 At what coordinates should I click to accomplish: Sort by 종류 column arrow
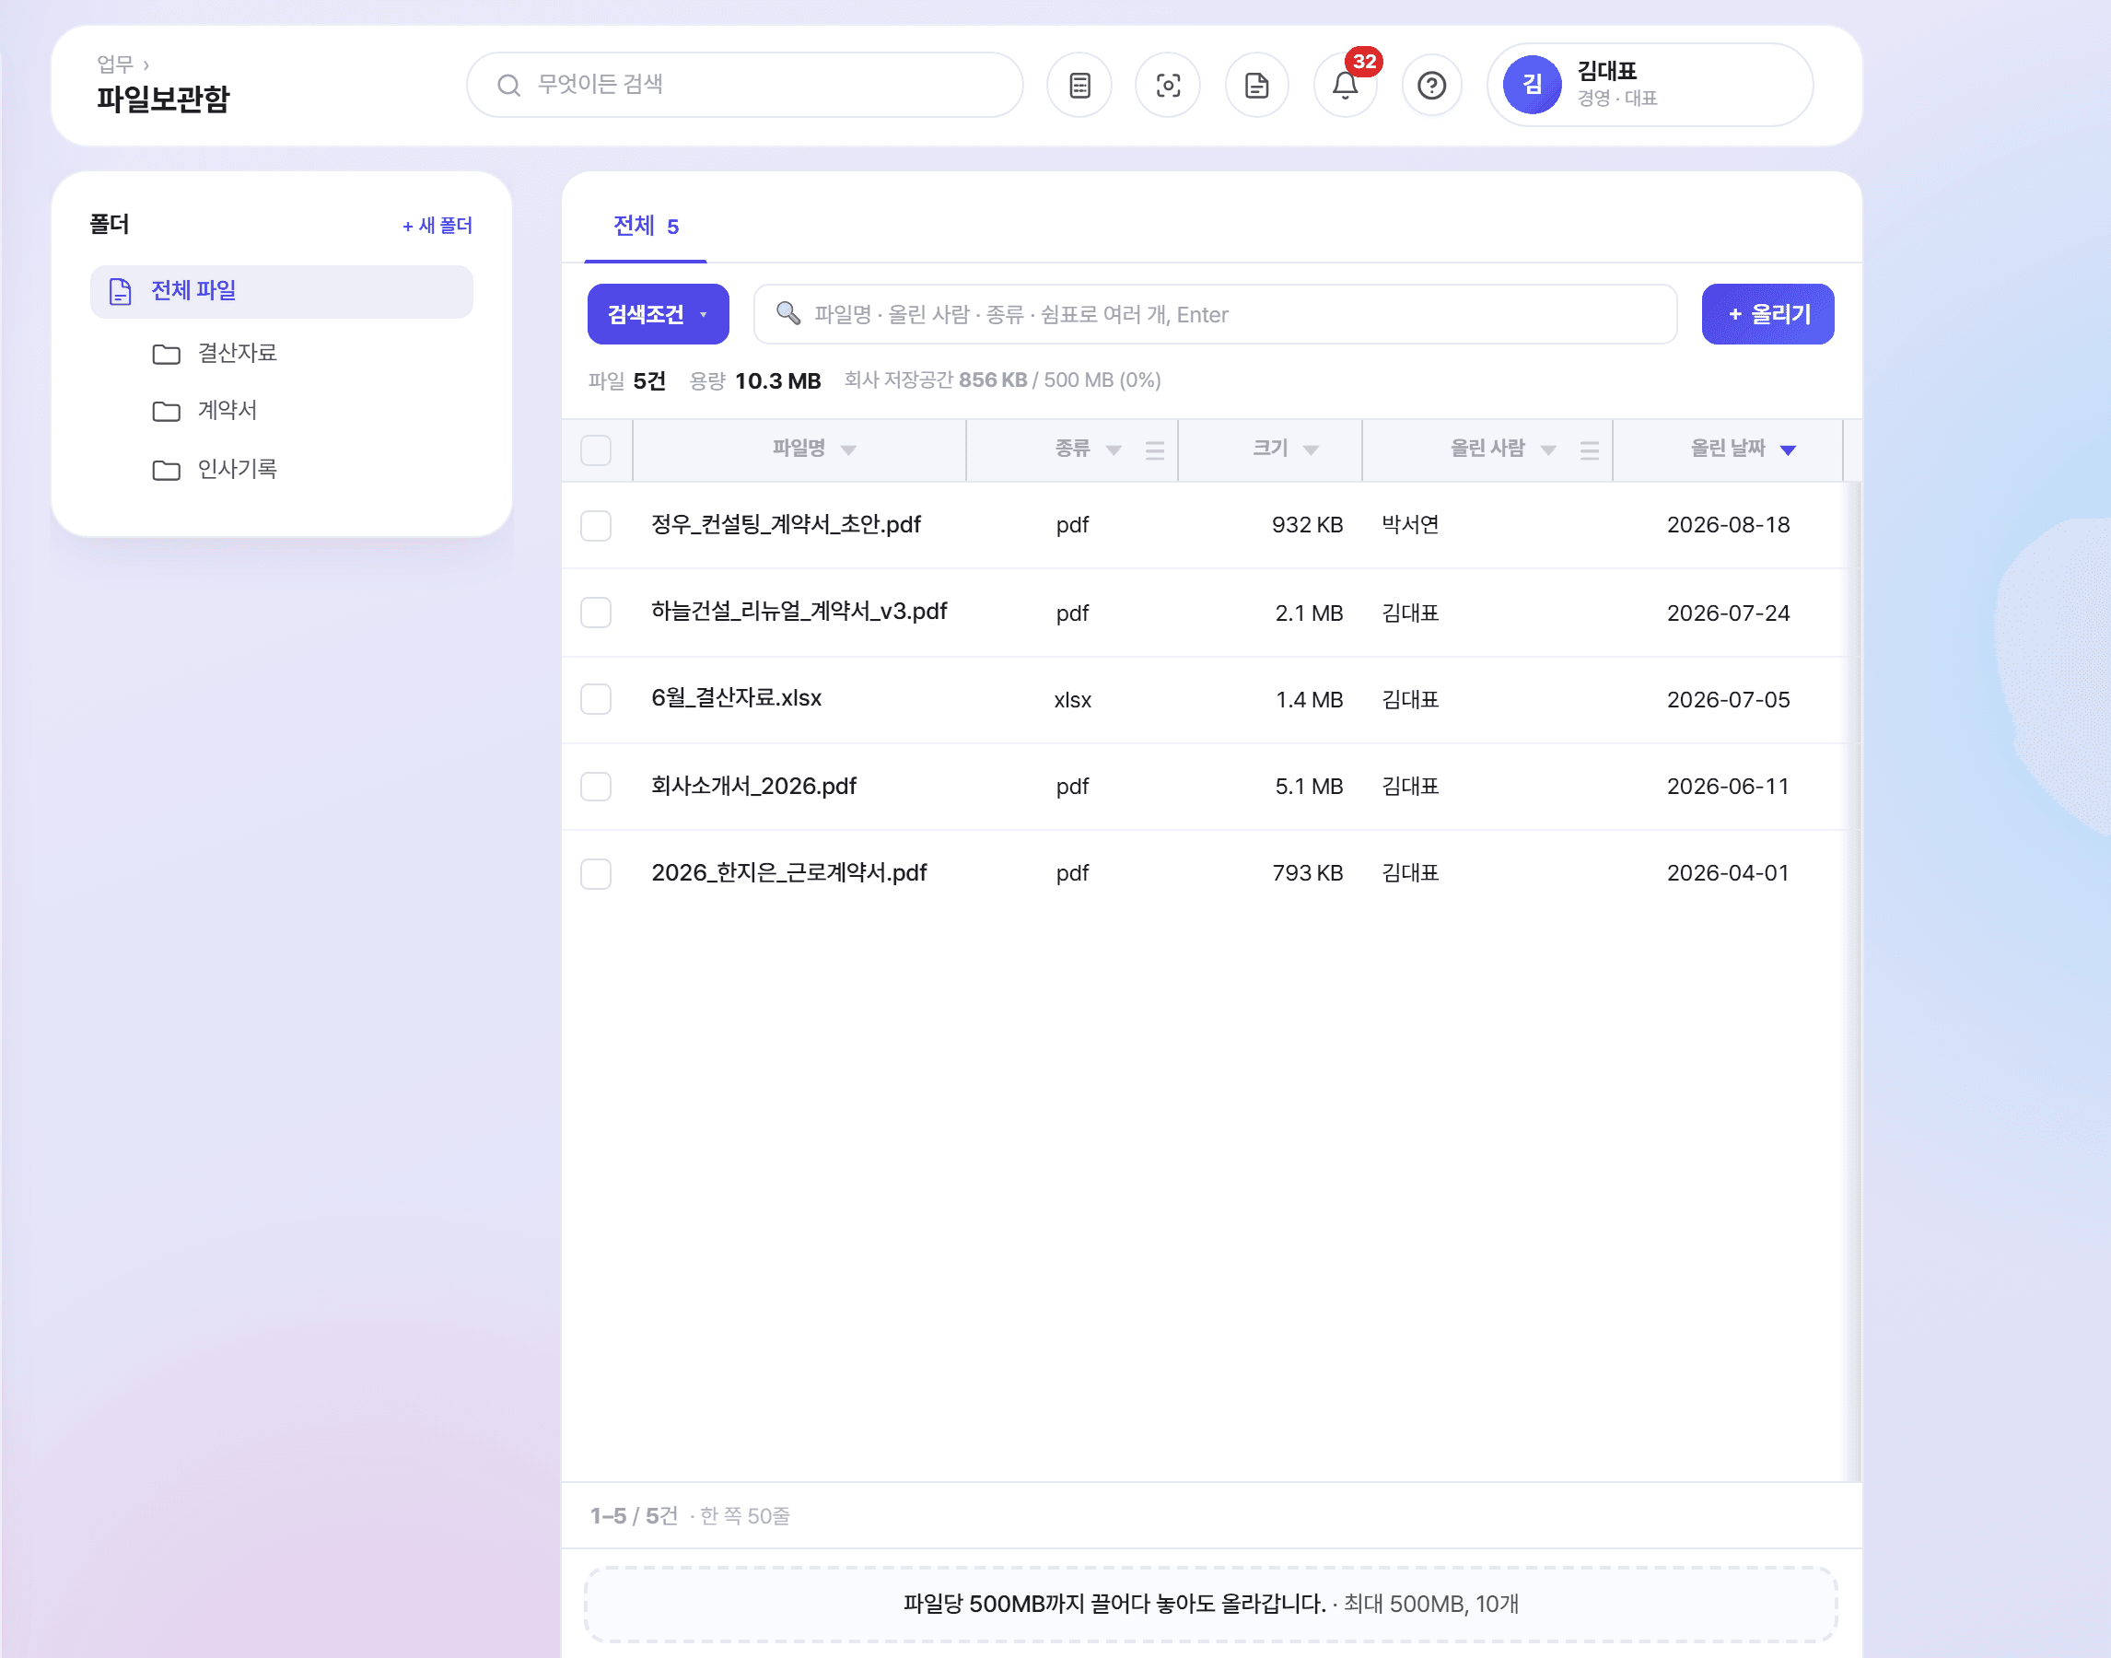(1114, 450)
